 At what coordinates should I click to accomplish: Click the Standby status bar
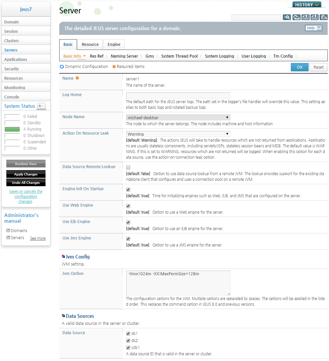click(12, 123)
